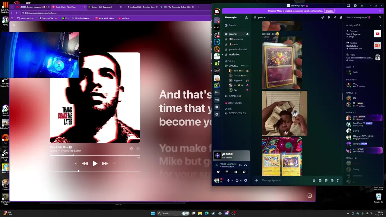Expand the OTHER GAMES category
The width and height of the screenshot is (386, 217).
point(234,103)
